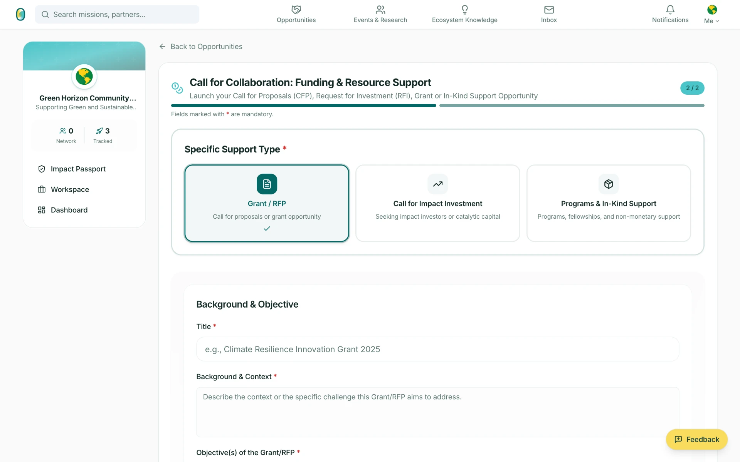Click the back arrow icon

click(x=162, y=47)
